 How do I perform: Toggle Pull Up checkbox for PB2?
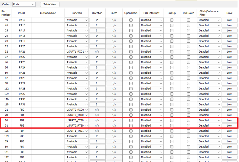click(x=172, y=120)
